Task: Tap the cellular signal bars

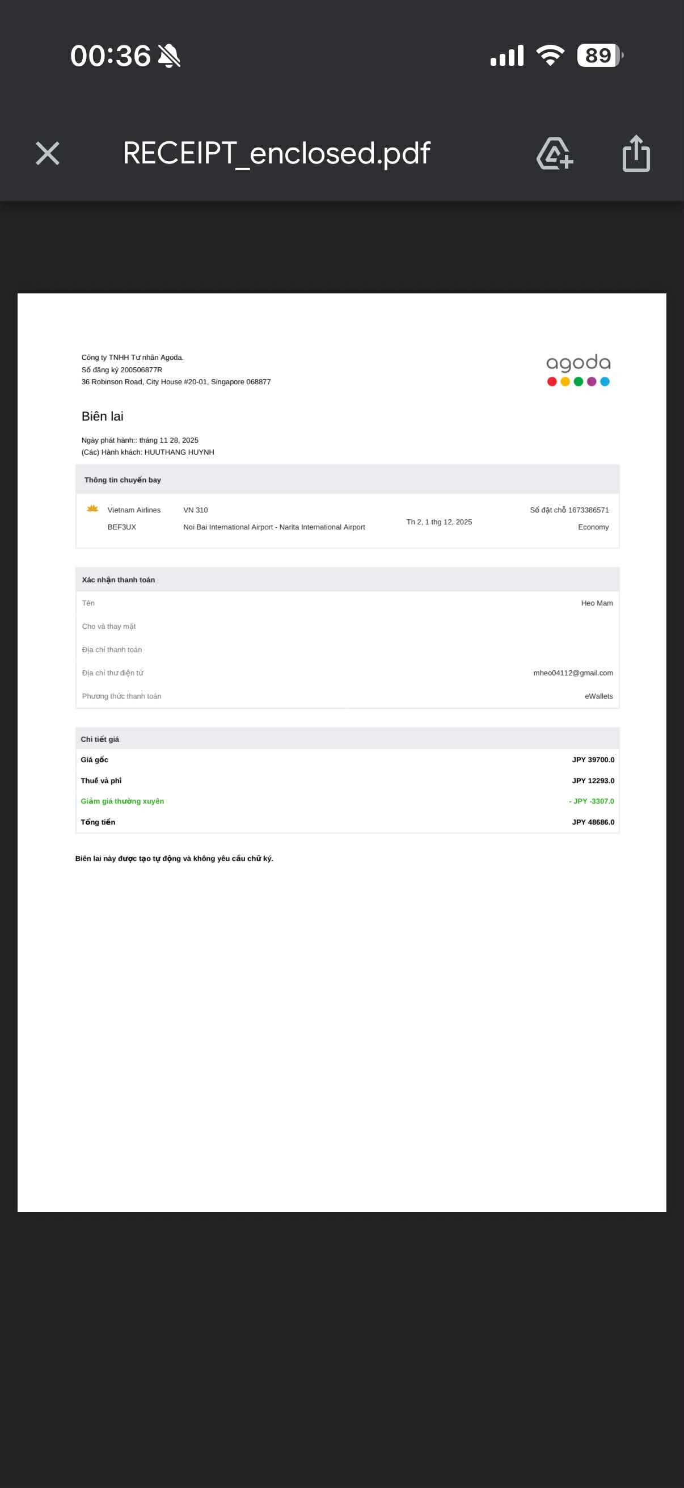Action: 507,56
